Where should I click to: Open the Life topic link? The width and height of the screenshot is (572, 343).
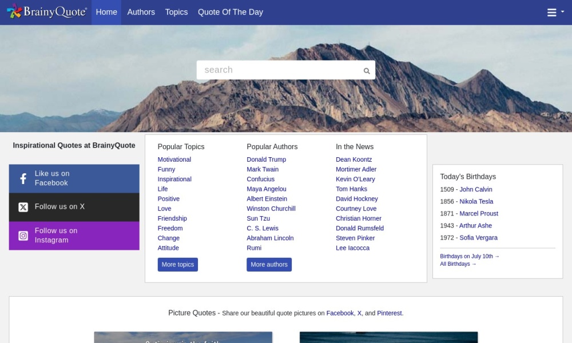[162, 189]
